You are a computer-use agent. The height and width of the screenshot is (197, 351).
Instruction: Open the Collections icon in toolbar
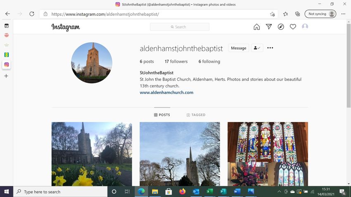[x=297, y=14]
